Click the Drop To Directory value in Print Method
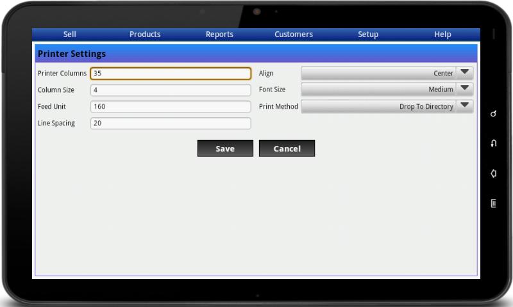The image size is (513, 307). click(x=426, y=107)
